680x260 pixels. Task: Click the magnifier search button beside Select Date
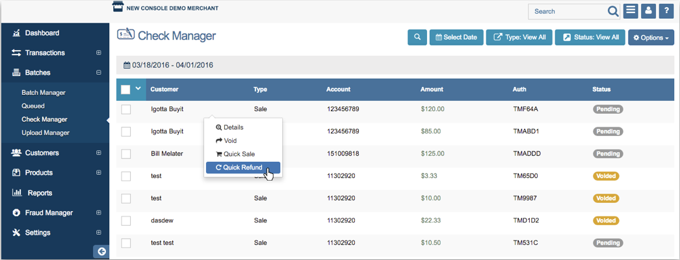tap(417, 37)
